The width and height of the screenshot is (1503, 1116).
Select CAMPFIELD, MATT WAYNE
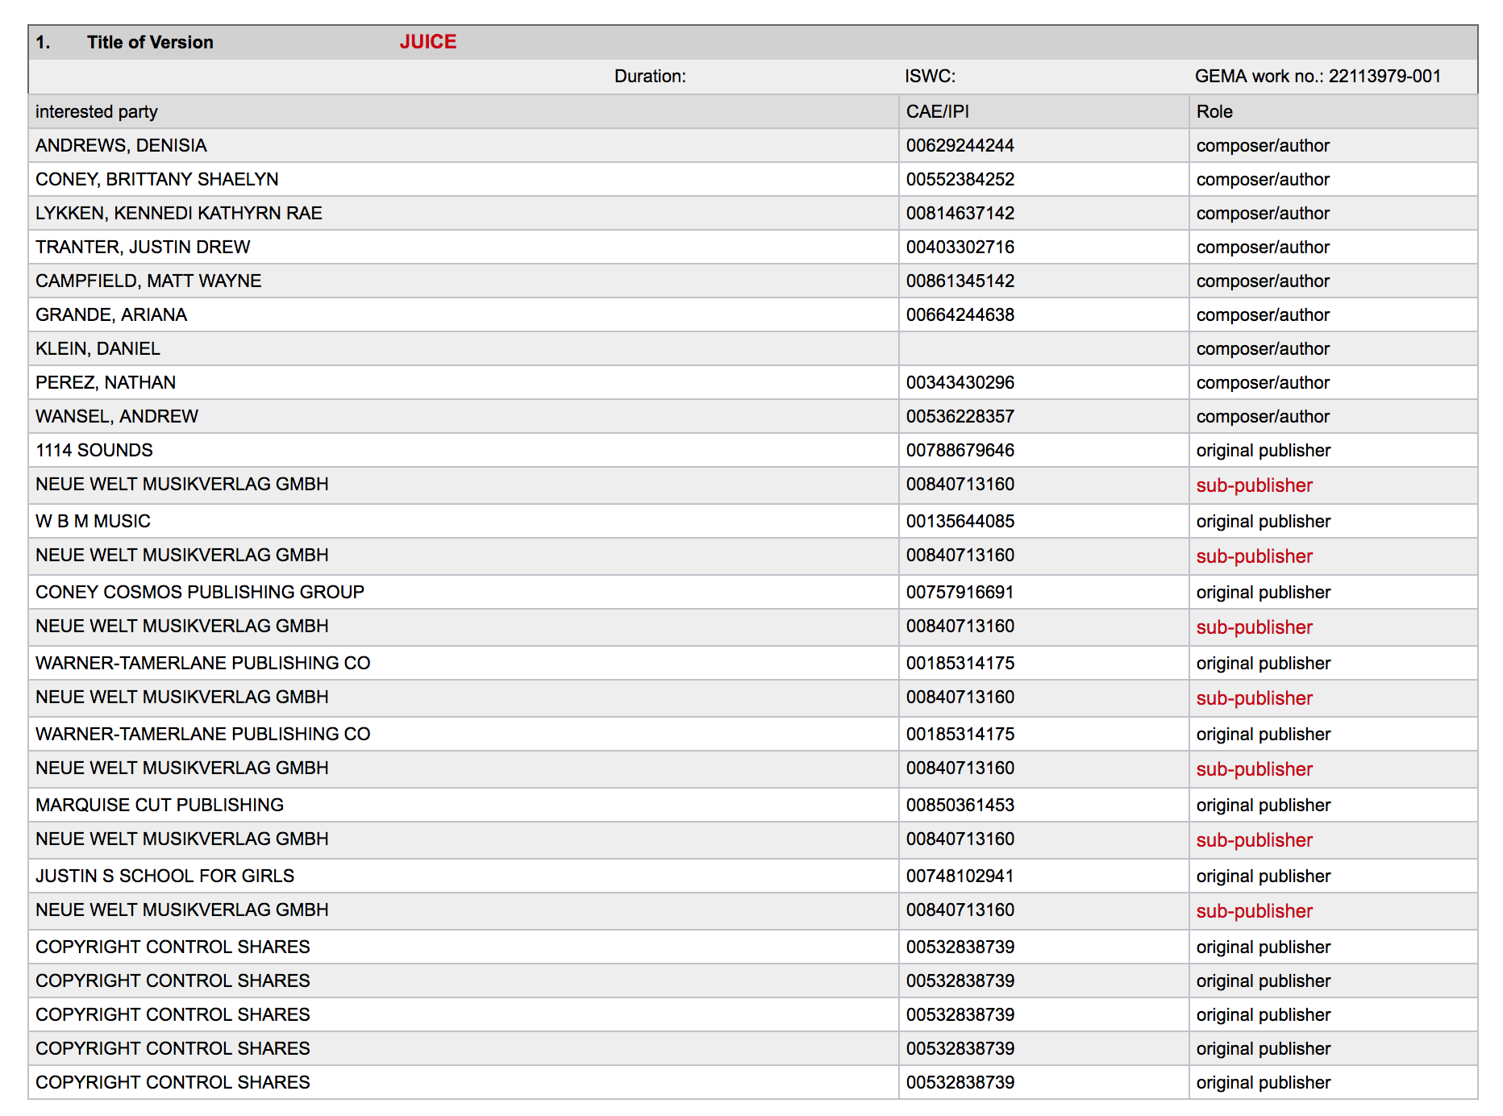(x=148, y=281)
